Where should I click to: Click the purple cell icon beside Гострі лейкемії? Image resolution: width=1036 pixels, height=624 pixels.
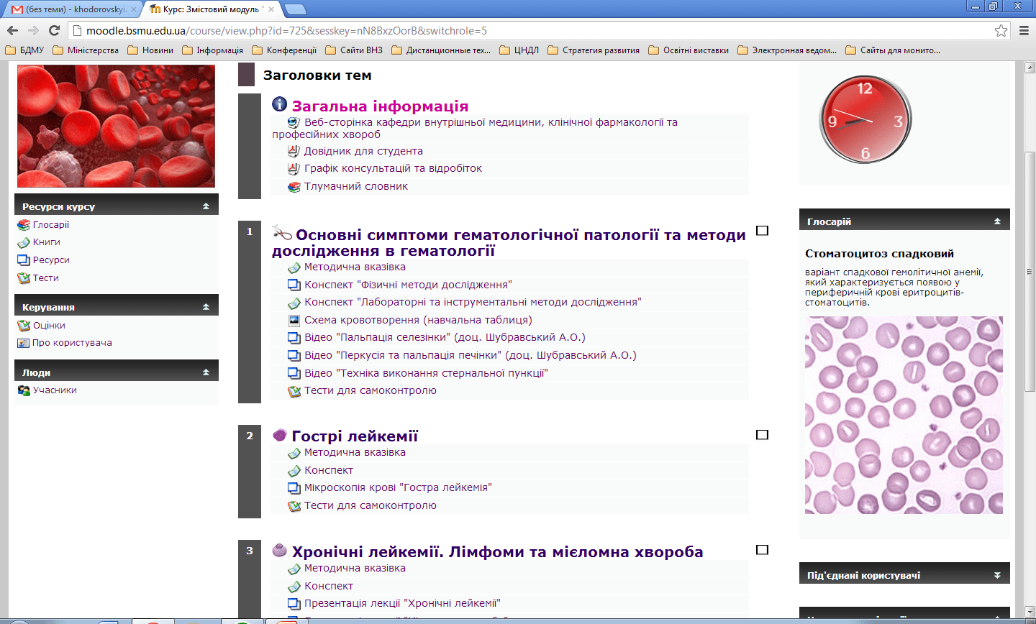tap(280, 435)
